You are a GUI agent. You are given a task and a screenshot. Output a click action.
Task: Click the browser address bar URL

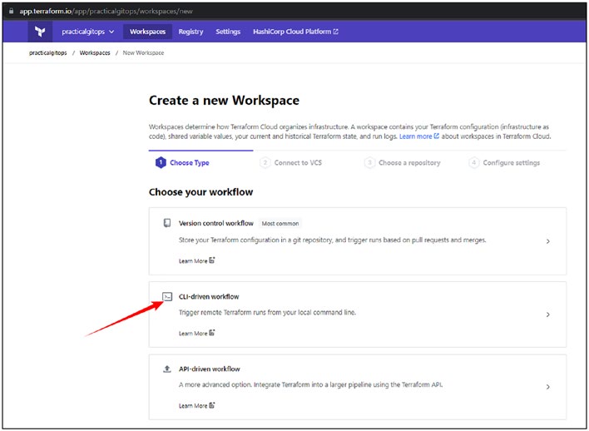(x=106, y=12)
